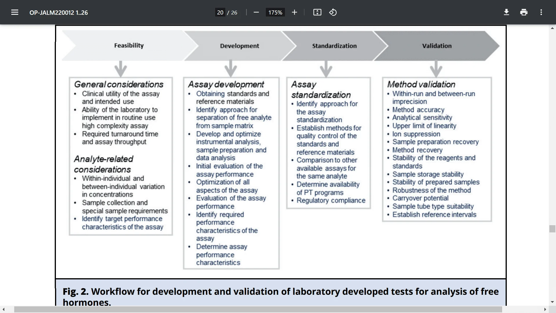Download the PDF file
556x313 pixels.
point(506,12)
